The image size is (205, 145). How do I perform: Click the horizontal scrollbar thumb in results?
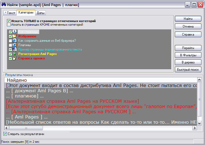click(26, 128)
